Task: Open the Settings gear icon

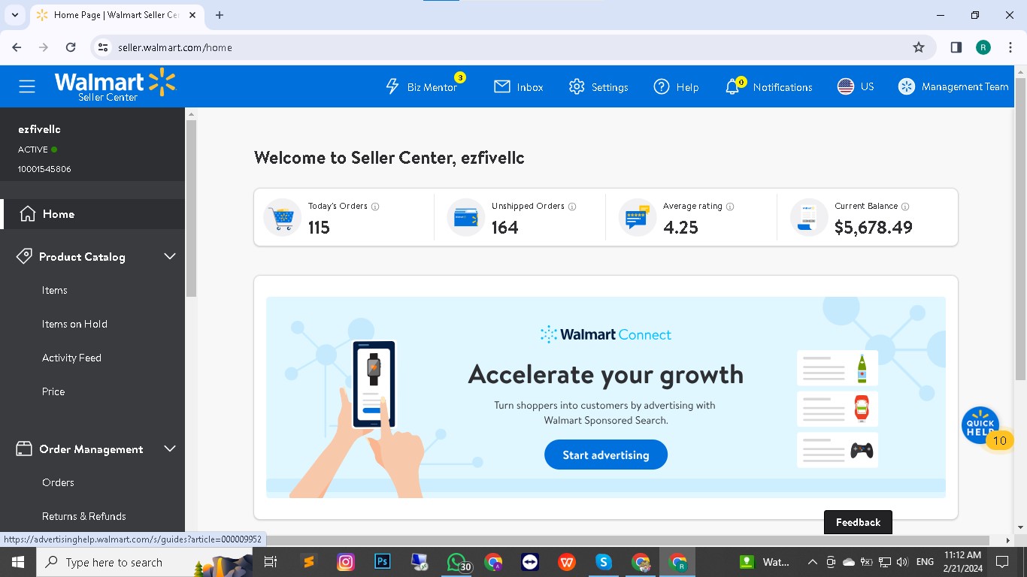Action: click(577, 86)
